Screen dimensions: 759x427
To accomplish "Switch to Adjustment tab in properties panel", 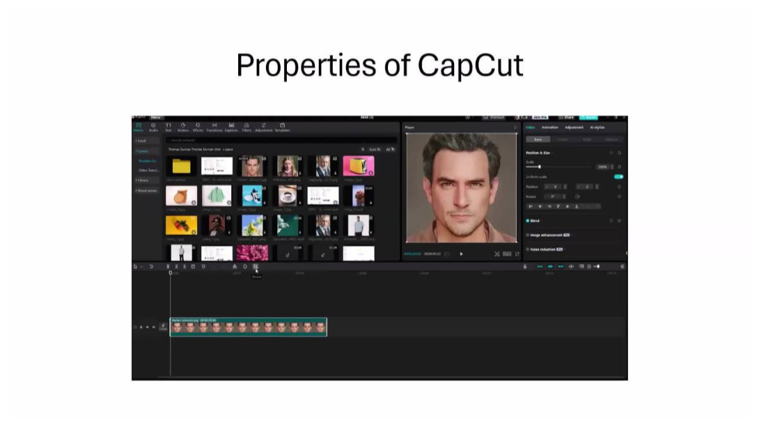I will click(574, 127).
